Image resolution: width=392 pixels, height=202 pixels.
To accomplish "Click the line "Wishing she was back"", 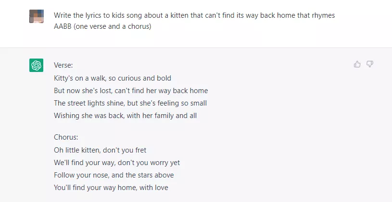I will [x=125, y=115].
